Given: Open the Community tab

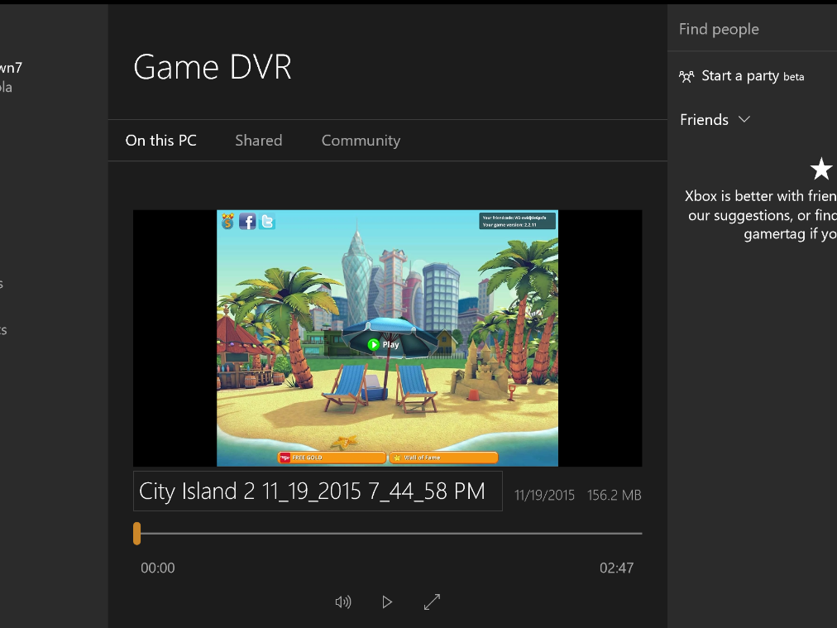Looking at the screenshot, I should point(361,141).
